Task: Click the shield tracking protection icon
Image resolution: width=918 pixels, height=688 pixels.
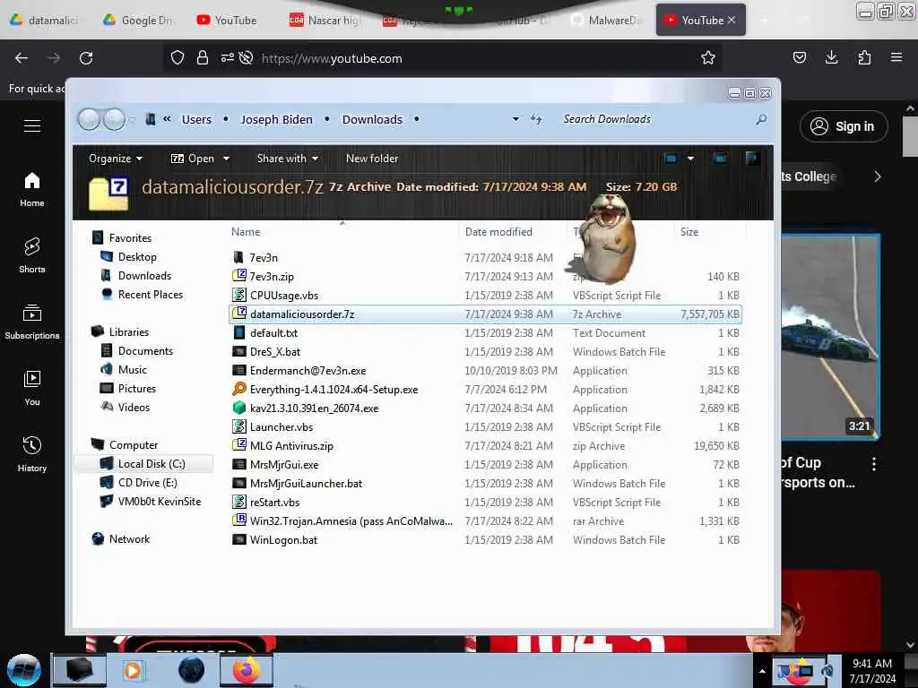Action: tap(178, 58)
